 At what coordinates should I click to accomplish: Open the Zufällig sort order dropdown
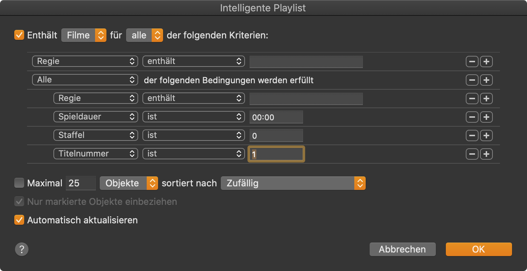(x=293, y=183)
